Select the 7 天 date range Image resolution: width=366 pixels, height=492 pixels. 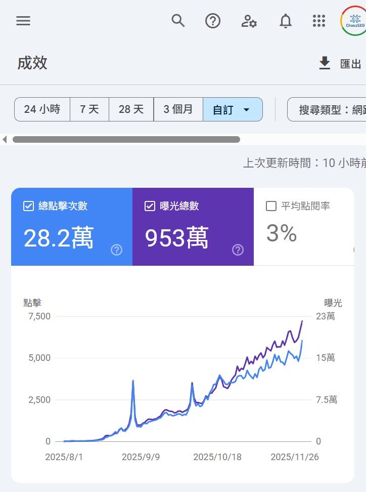(89, 109)
